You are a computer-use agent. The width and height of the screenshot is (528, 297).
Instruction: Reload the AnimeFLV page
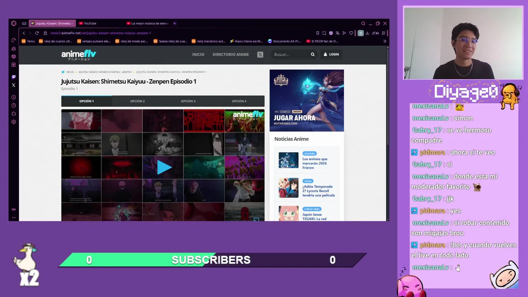(37, 33)
